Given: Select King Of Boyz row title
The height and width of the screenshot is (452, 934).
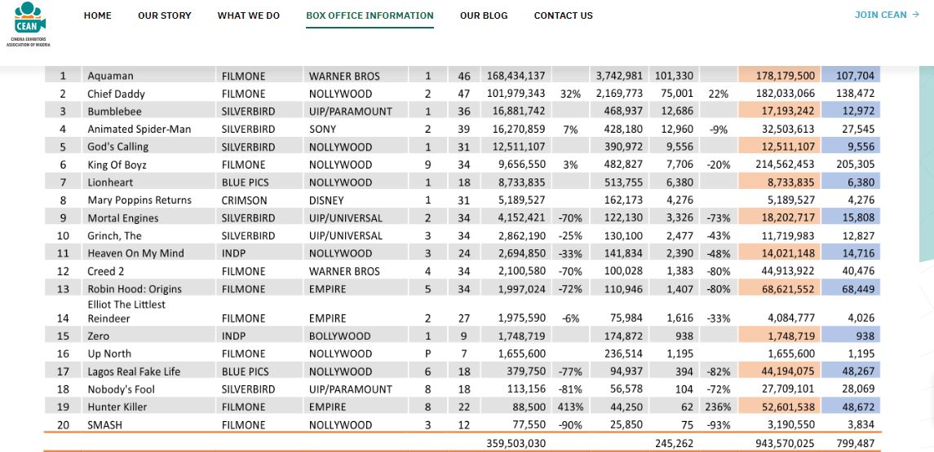Looking at the screenshot, I should coord(117,165).
